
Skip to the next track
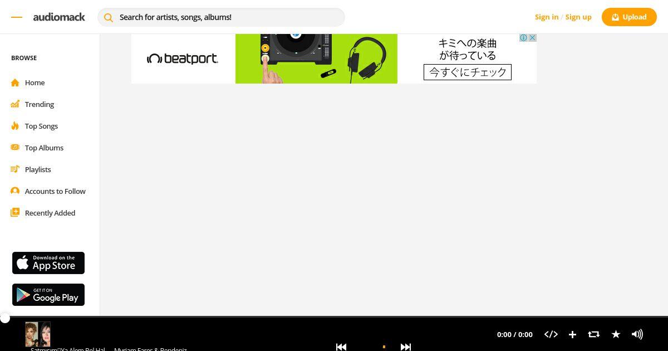406,347
